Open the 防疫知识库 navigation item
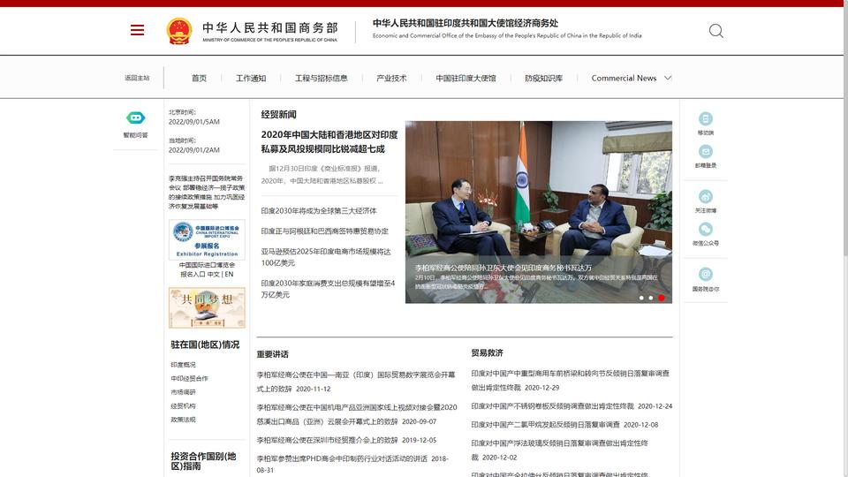 [x=543, y=78]
